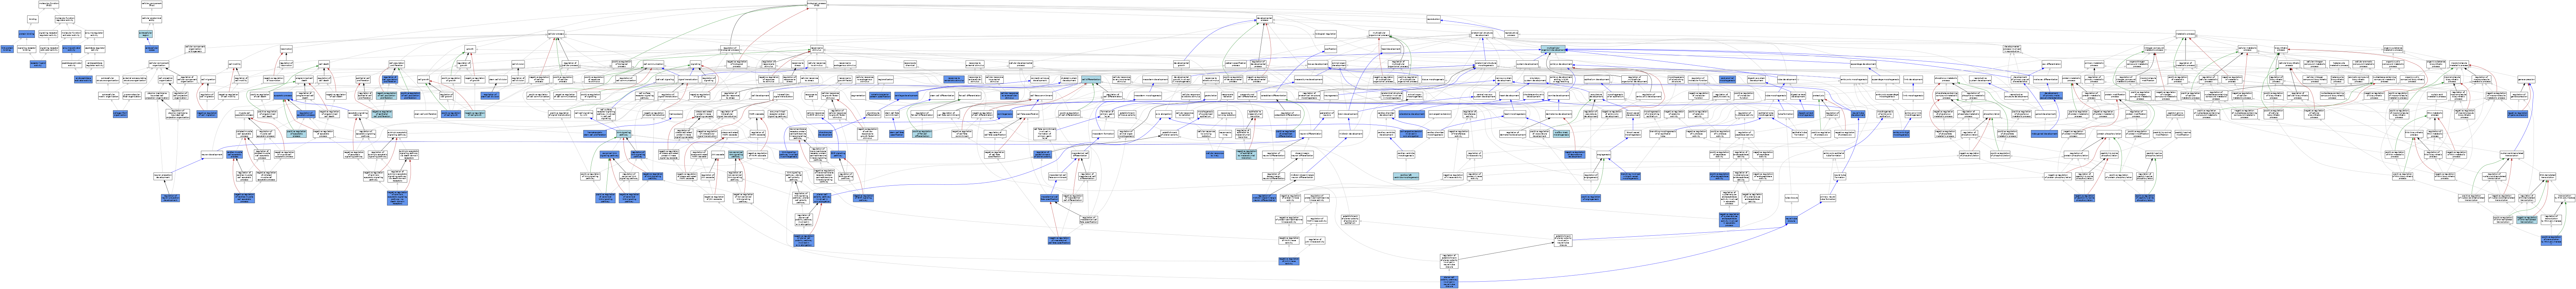Image resolution: width=2576 pixels, height=289 pixels.
Task: Click the stem cell division node
Action: pyautogui.click(x=498, y=79)
